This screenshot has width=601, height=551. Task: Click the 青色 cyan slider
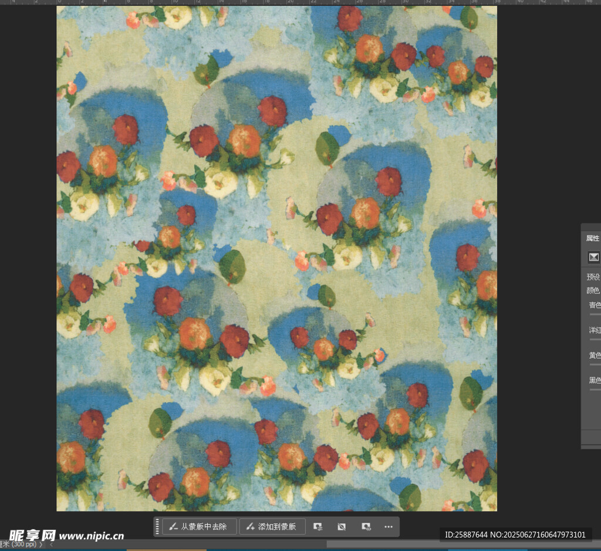[x=595, y=314]
